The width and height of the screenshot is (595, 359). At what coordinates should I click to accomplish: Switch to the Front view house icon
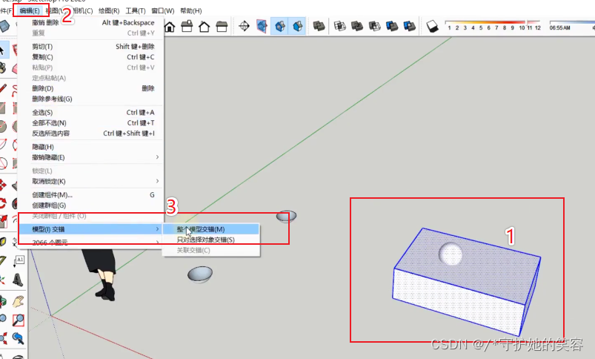[x=170, y=27]
